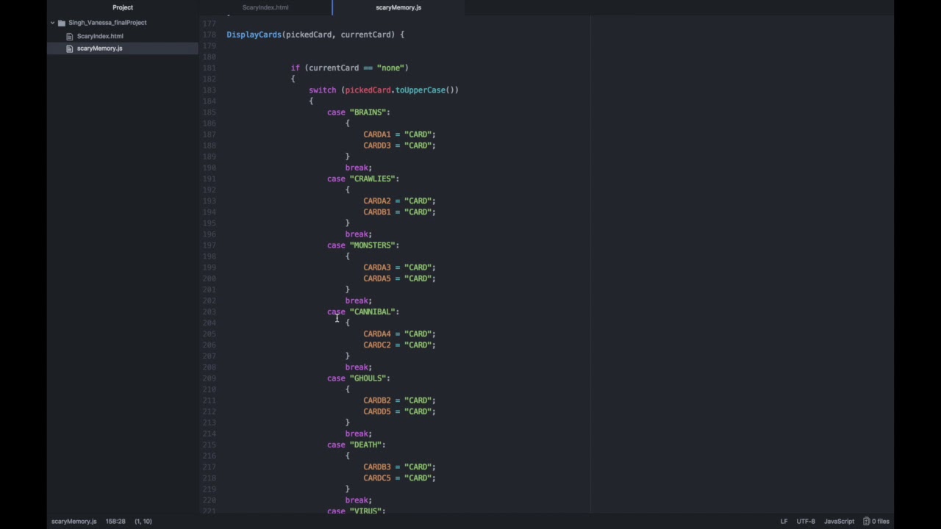Open the JavaScript grammar selector

[839, 522]
